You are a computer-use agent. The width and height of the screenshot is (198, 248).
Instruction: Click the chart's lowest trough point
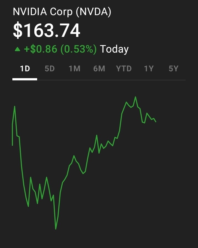pyautogui.click(x=56, y=229)
